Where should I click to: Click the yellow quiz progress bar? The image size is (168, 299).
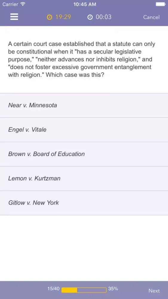click(84, 290)
